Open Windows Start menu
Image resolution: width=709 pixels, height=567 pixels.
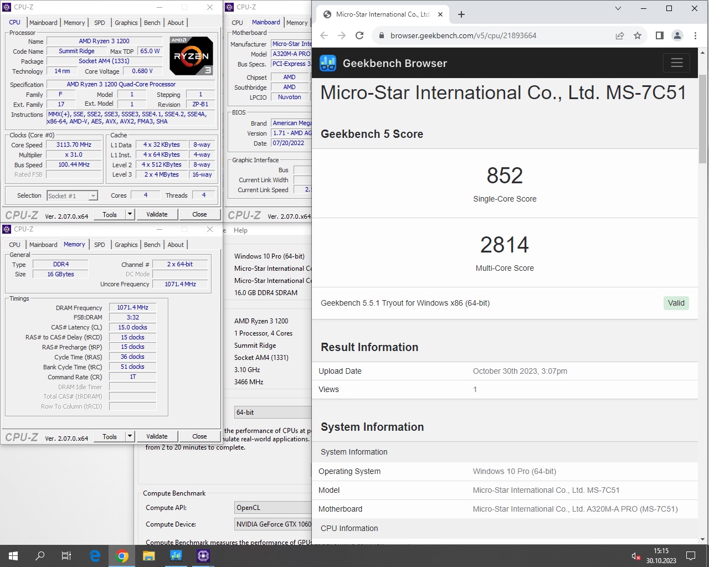[13, 556]
